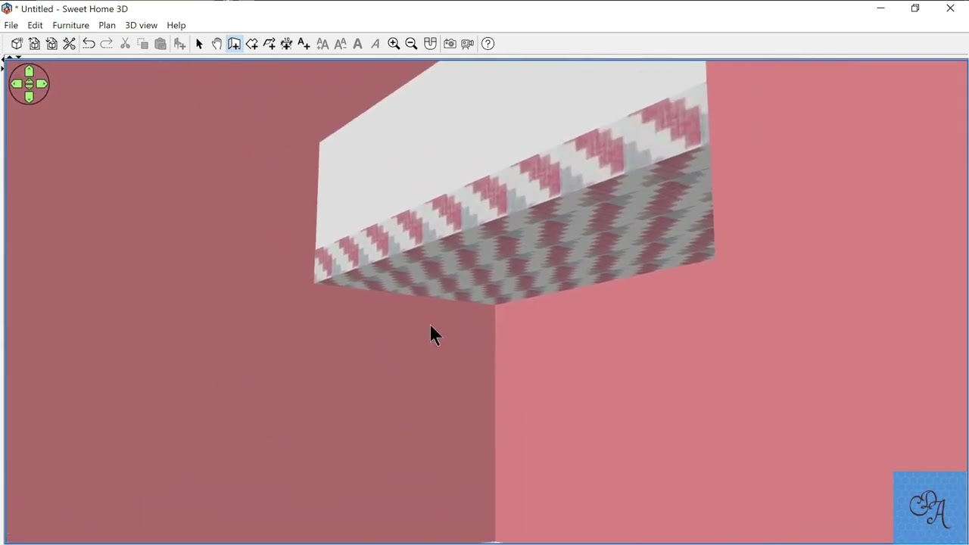Select the Create polylines tool
The height and width of the screenshot is (545, 969).
click(x=269, y=44)
